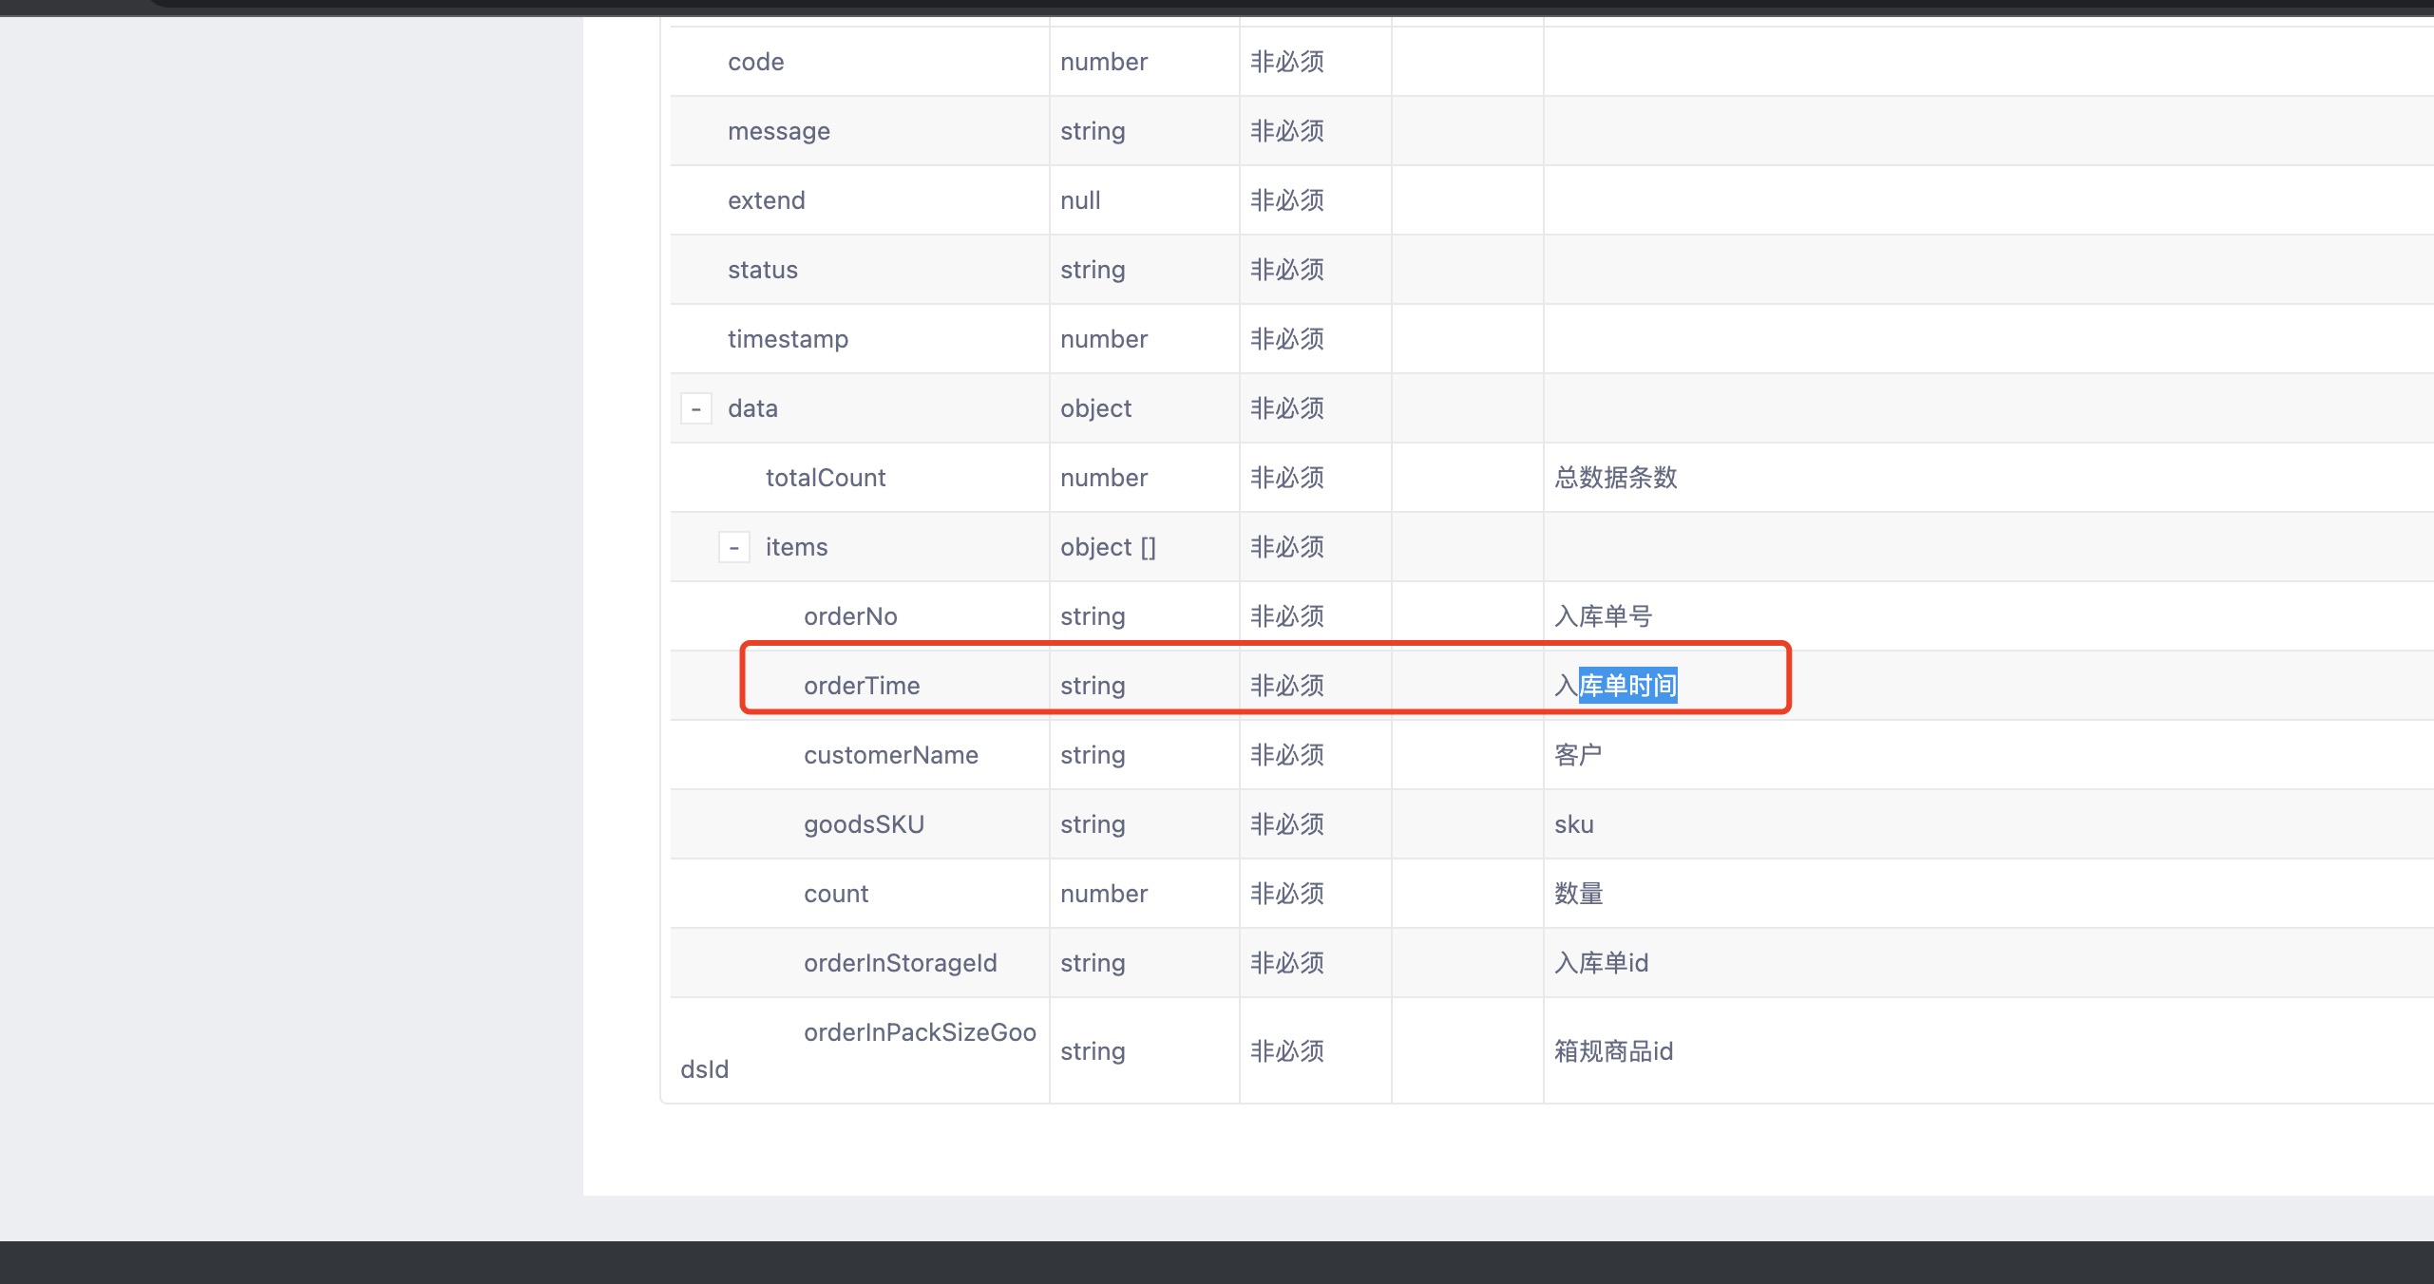Click the highlighted 库单时间 text
This screenshot has height=1284, width=2434.
pyautogui.click(x=1627, y=686)
